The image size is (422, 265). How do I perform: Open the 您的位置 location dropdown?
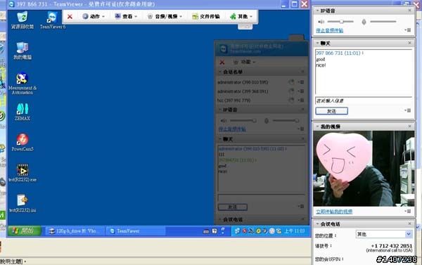384,234
